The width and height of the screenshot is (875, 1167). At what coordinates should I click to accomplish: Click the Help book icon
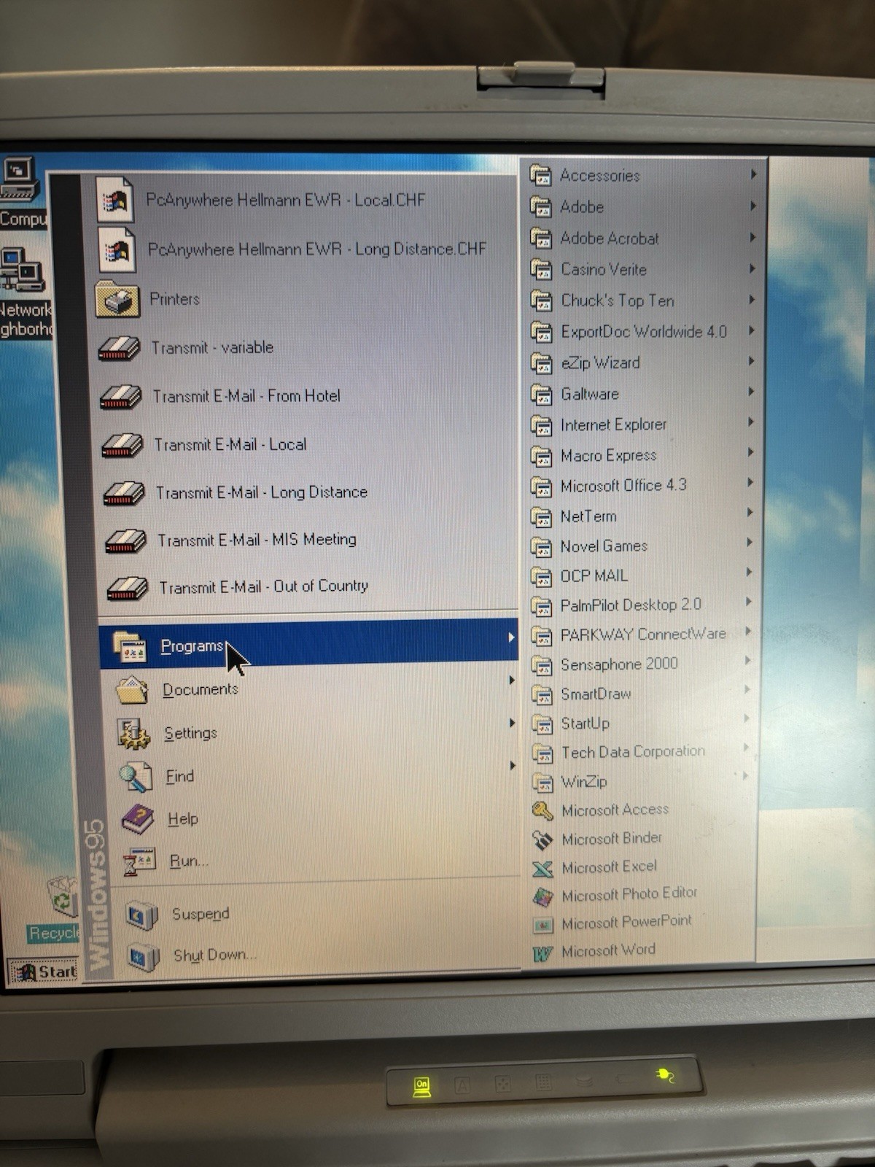[138, 819]
